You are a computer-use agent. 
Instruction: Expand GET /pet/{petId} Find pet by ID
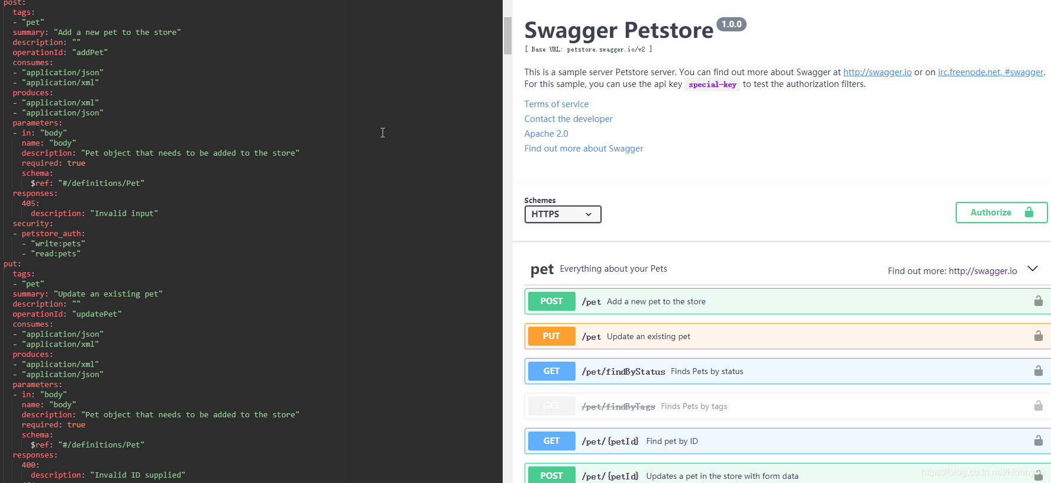[x=788, y=441]
